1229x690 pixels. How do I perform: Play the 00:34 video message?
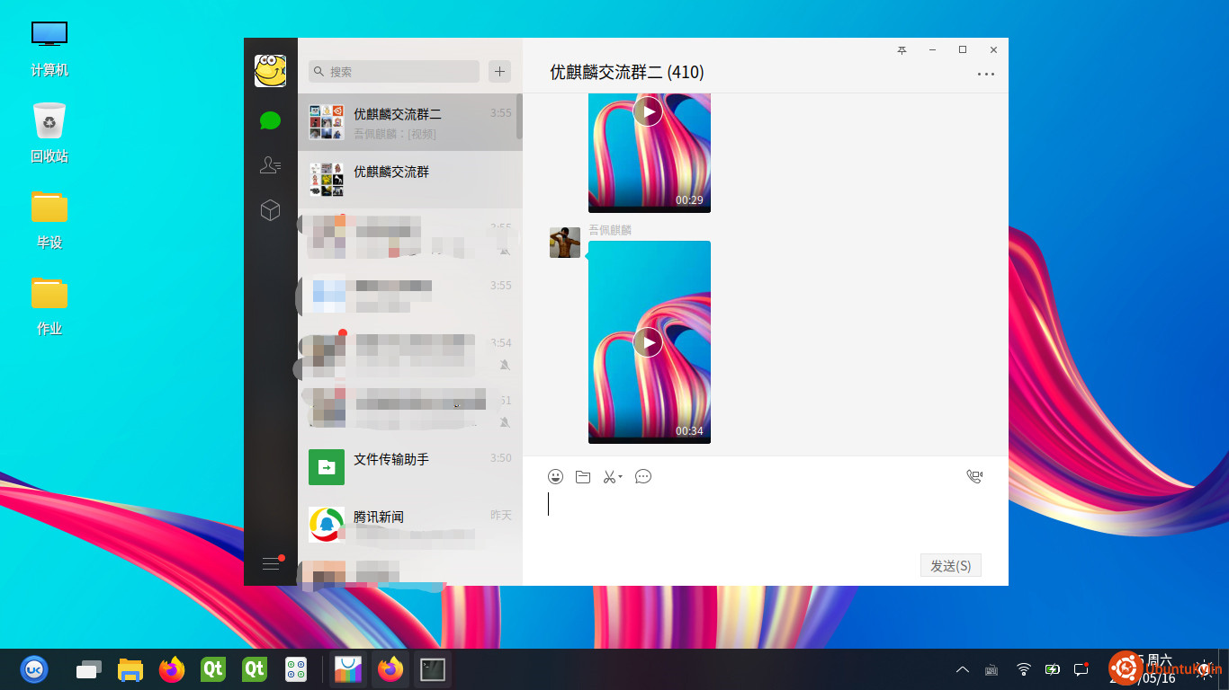(x=648, y=342)
